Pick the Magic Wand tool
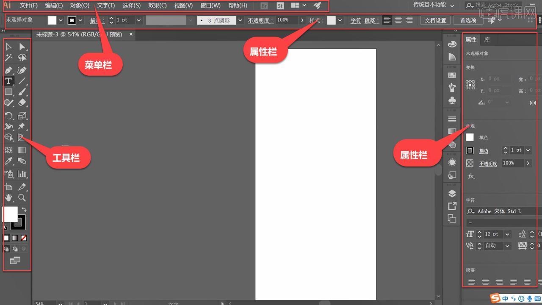 (8, 58)
